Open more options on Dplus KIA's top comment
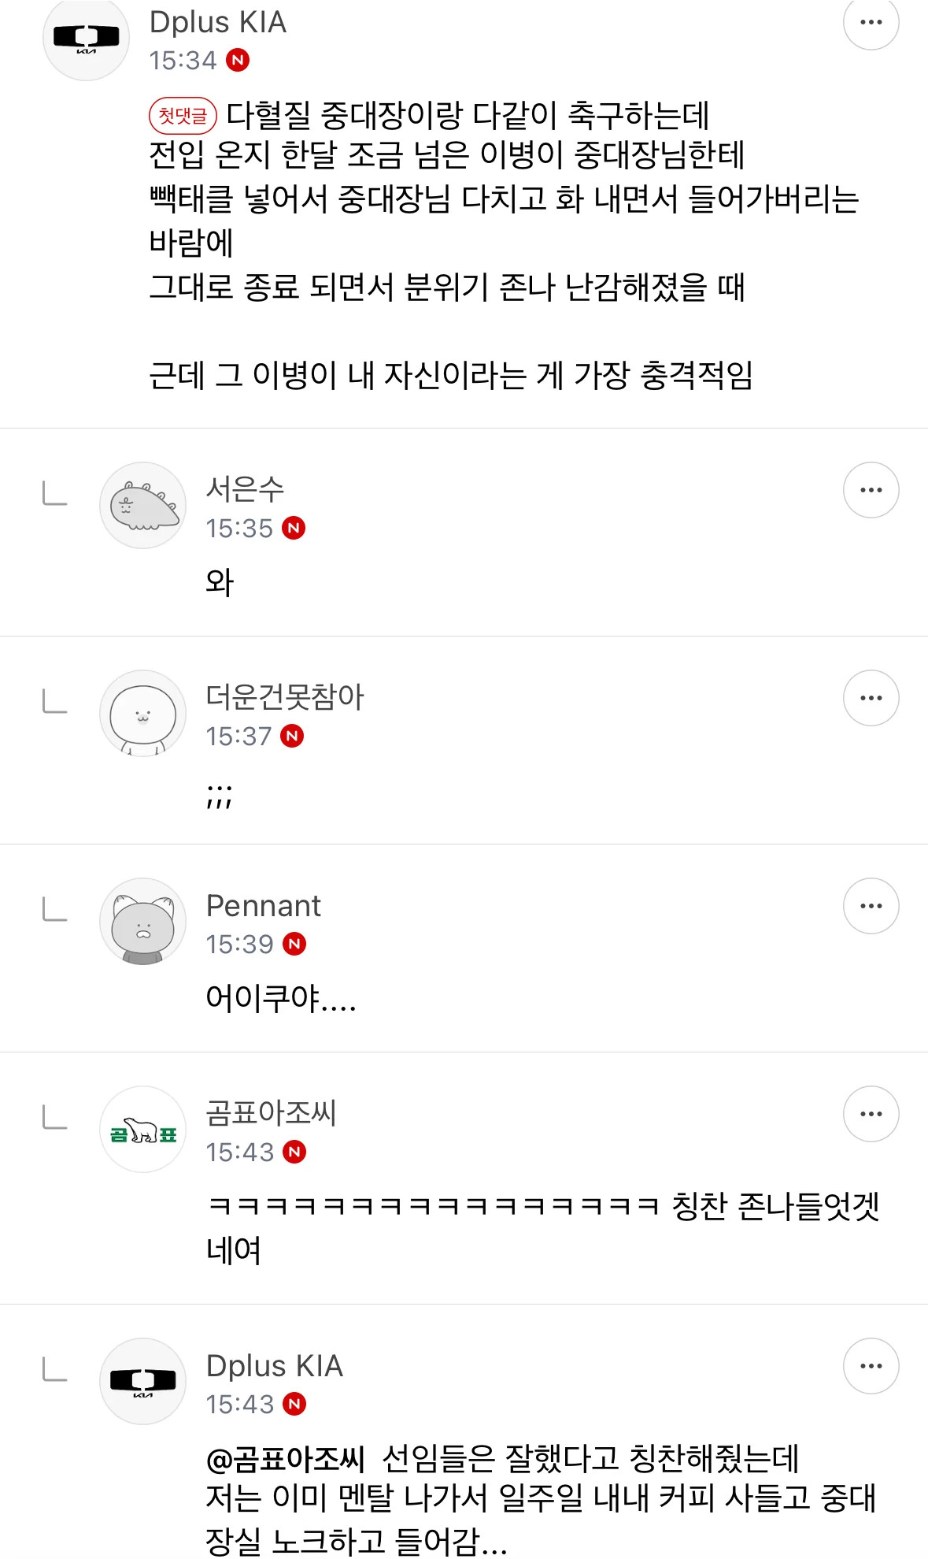The height and width of the screenshot is (1559, 928). (871, 22)
